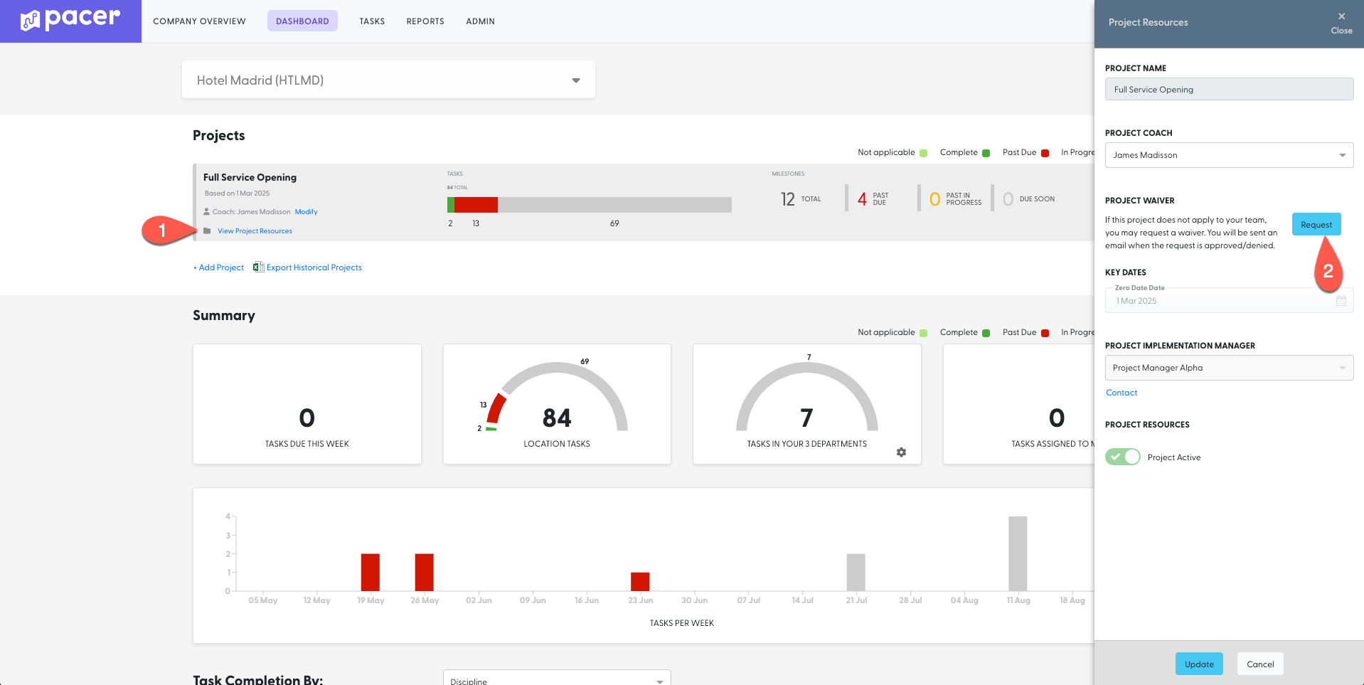Open the Reports menu tab
1364x685 pixels.
(425, 21)
